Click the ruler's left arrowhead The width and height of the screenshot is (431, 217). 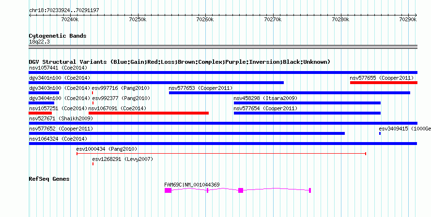(x=30, y=15)
